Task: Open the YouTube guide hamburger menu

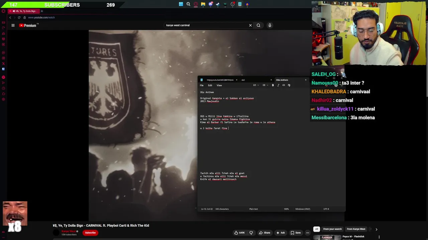Action: click(13, 25)
